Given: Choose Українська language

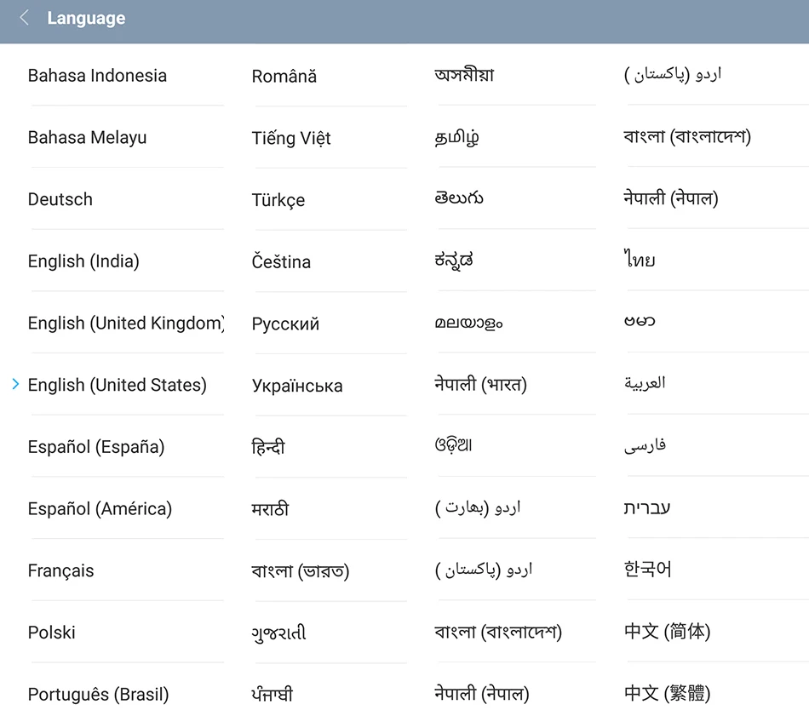Looking at the screenshot, I should tap(297, 386).
